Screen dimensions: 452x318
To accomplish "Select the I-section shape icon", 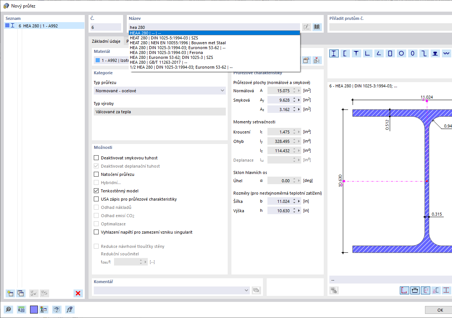I will coord(334,53).
